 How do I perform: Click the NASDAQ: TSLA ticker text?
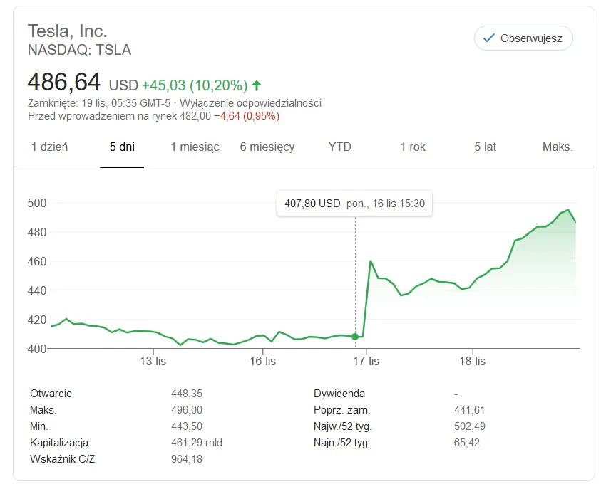coord(79,50)
